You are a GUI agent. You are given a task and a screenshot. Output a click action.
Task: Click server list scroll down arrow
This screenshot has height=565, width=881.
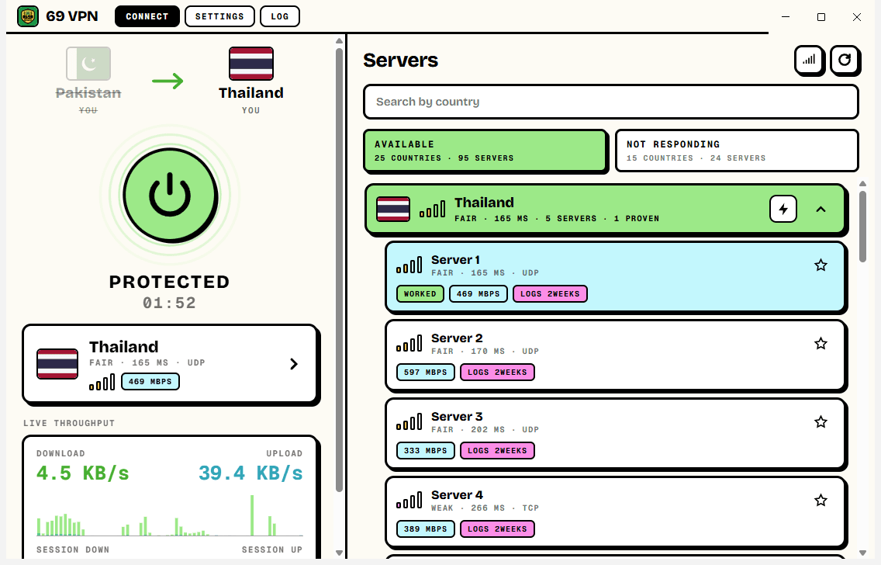pyautogui.click(x=862, y=553)
